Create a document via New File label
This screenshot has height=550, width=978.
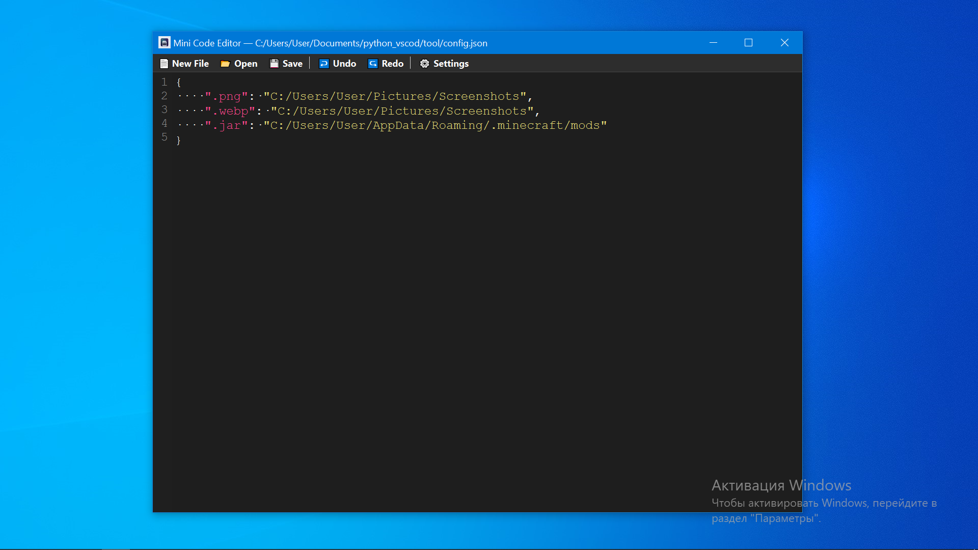coord(191,64)
